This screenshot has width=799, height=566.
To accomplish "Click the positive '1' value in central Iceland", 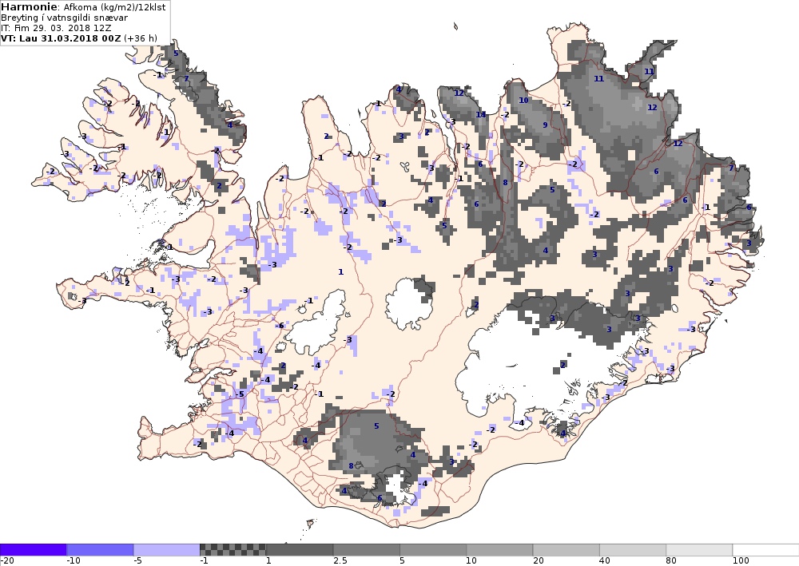I will pyautogui.click(x=341, y=271).
